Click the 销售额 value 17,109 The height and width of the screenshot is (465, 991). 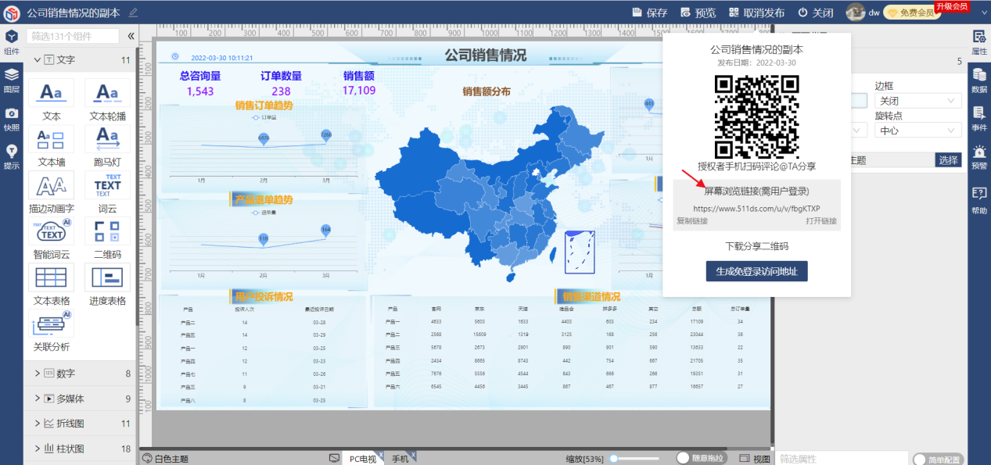pyautogui.click(x=359, y=91)
